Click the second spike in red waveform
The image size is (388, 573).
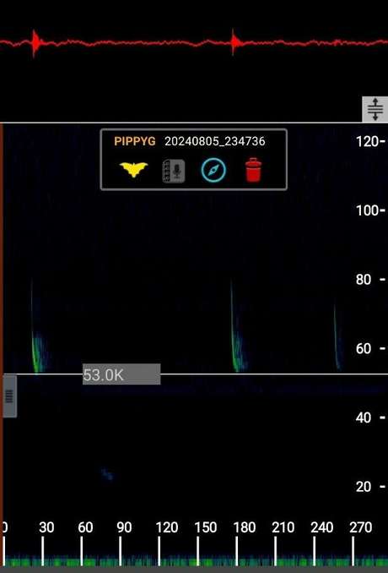(234, 43)
